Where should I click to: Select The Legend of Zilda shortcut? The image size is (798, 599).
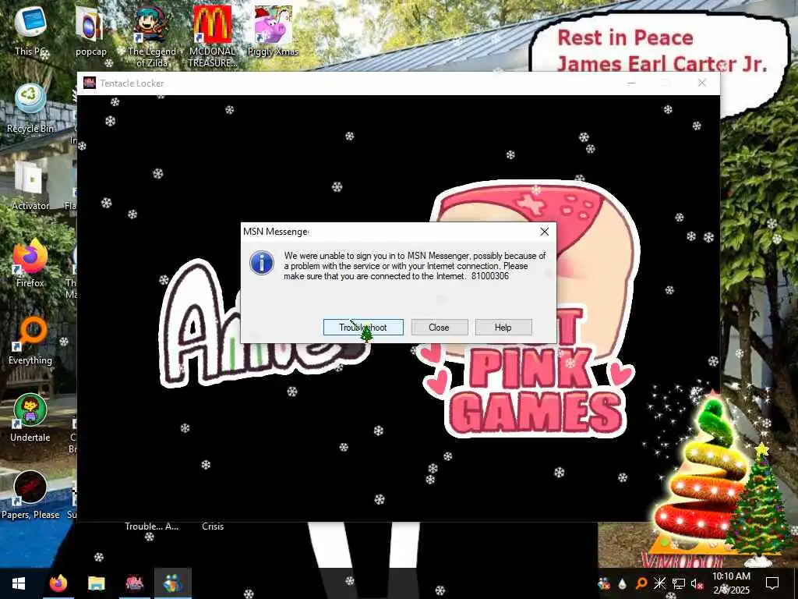(x=151, y=36)
